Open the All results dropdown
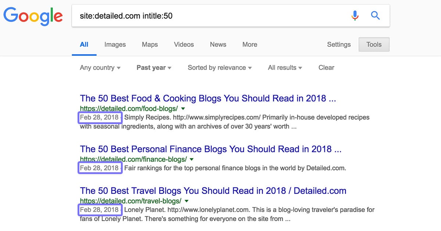Image resolution: width=441 pixels, height=231 pixels. tap(285, 68)
